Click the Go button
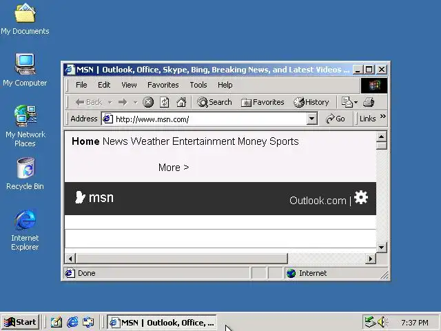 pyautogui.click(x=336, y=119)
